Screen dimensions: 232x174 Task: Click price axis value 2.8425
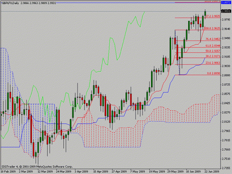(x=226, y=103)
